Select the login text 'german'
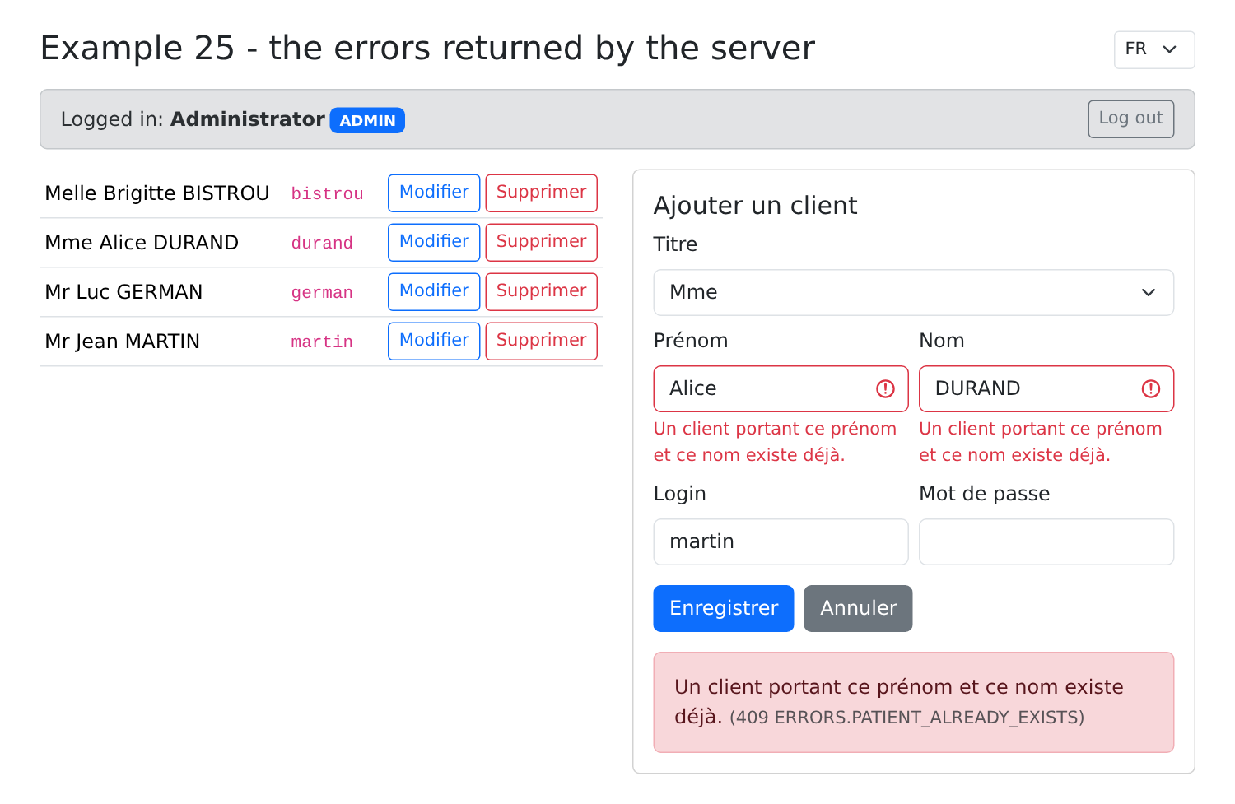This screenshot has width=1235, height=804. click(322, 293)
